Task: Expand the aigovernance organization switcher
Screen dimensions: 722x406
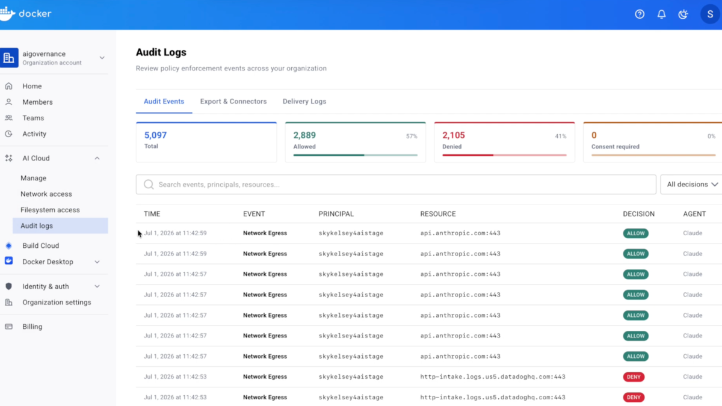Action: click(102, 58)
